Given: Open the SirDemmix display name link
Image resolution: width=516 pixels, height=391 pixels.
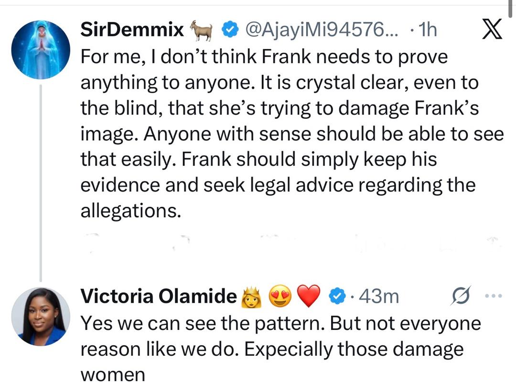Looking at the screenshot, I should tap(132, 30).
